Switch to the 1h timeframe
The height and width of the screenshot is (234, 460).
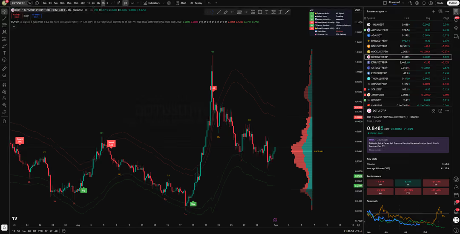(x=89, y=3)
